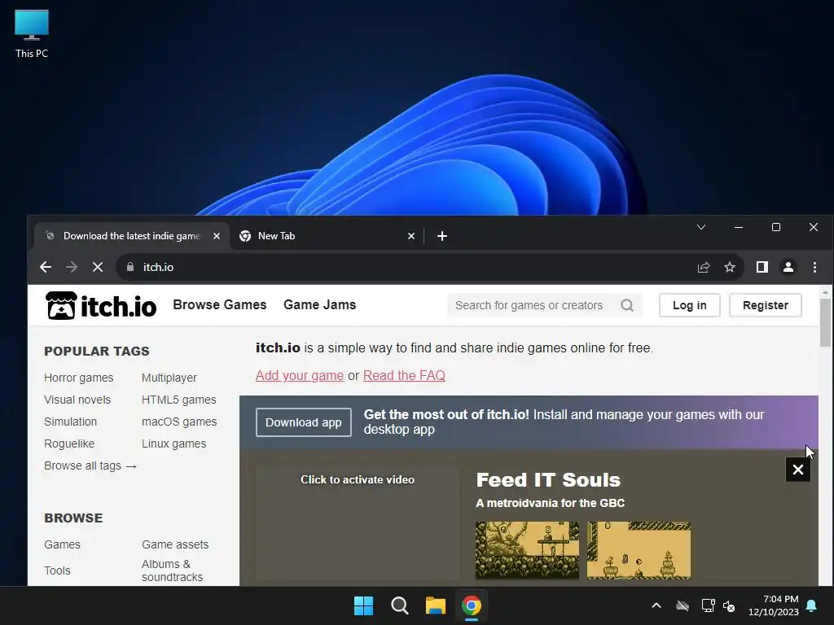Click the page vertical scrollbar thumb
Screen dimensions: 834x625
[825, 322]
